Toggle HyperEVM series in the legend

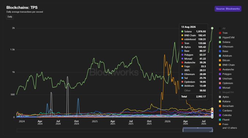[227, 38]
